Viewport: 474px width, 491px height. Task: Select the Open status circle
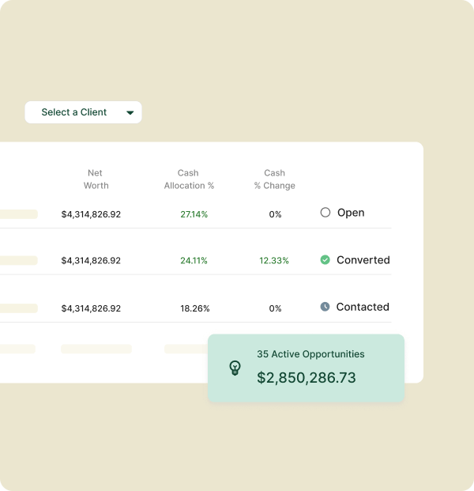click(x=325, y=213)
